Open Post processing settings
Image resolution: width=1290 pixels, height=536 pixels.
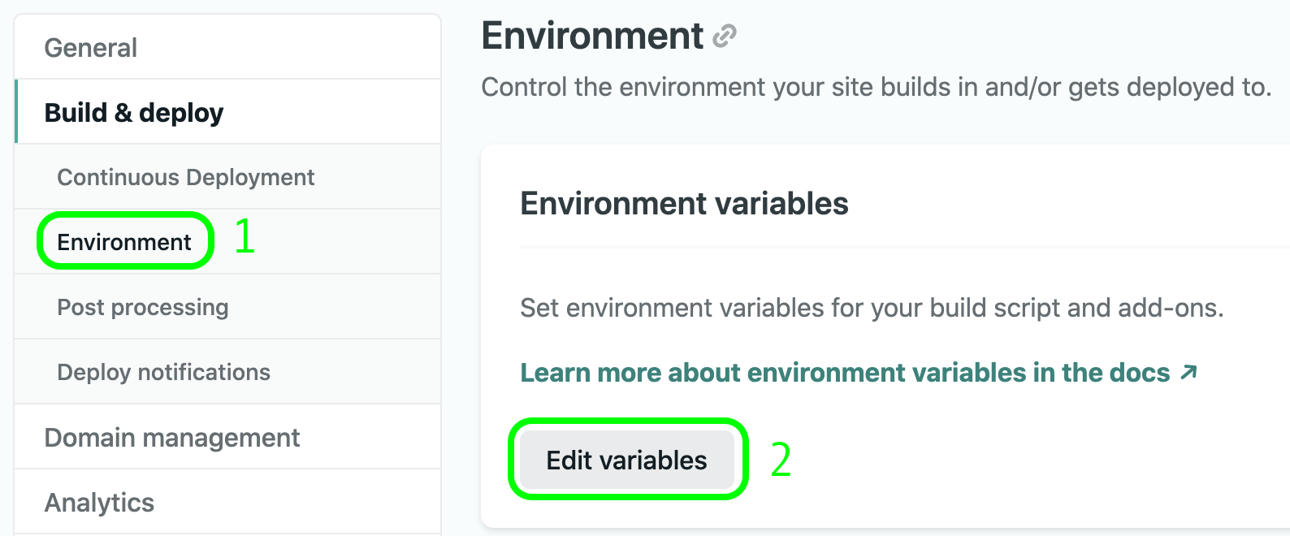click(227, 307)
